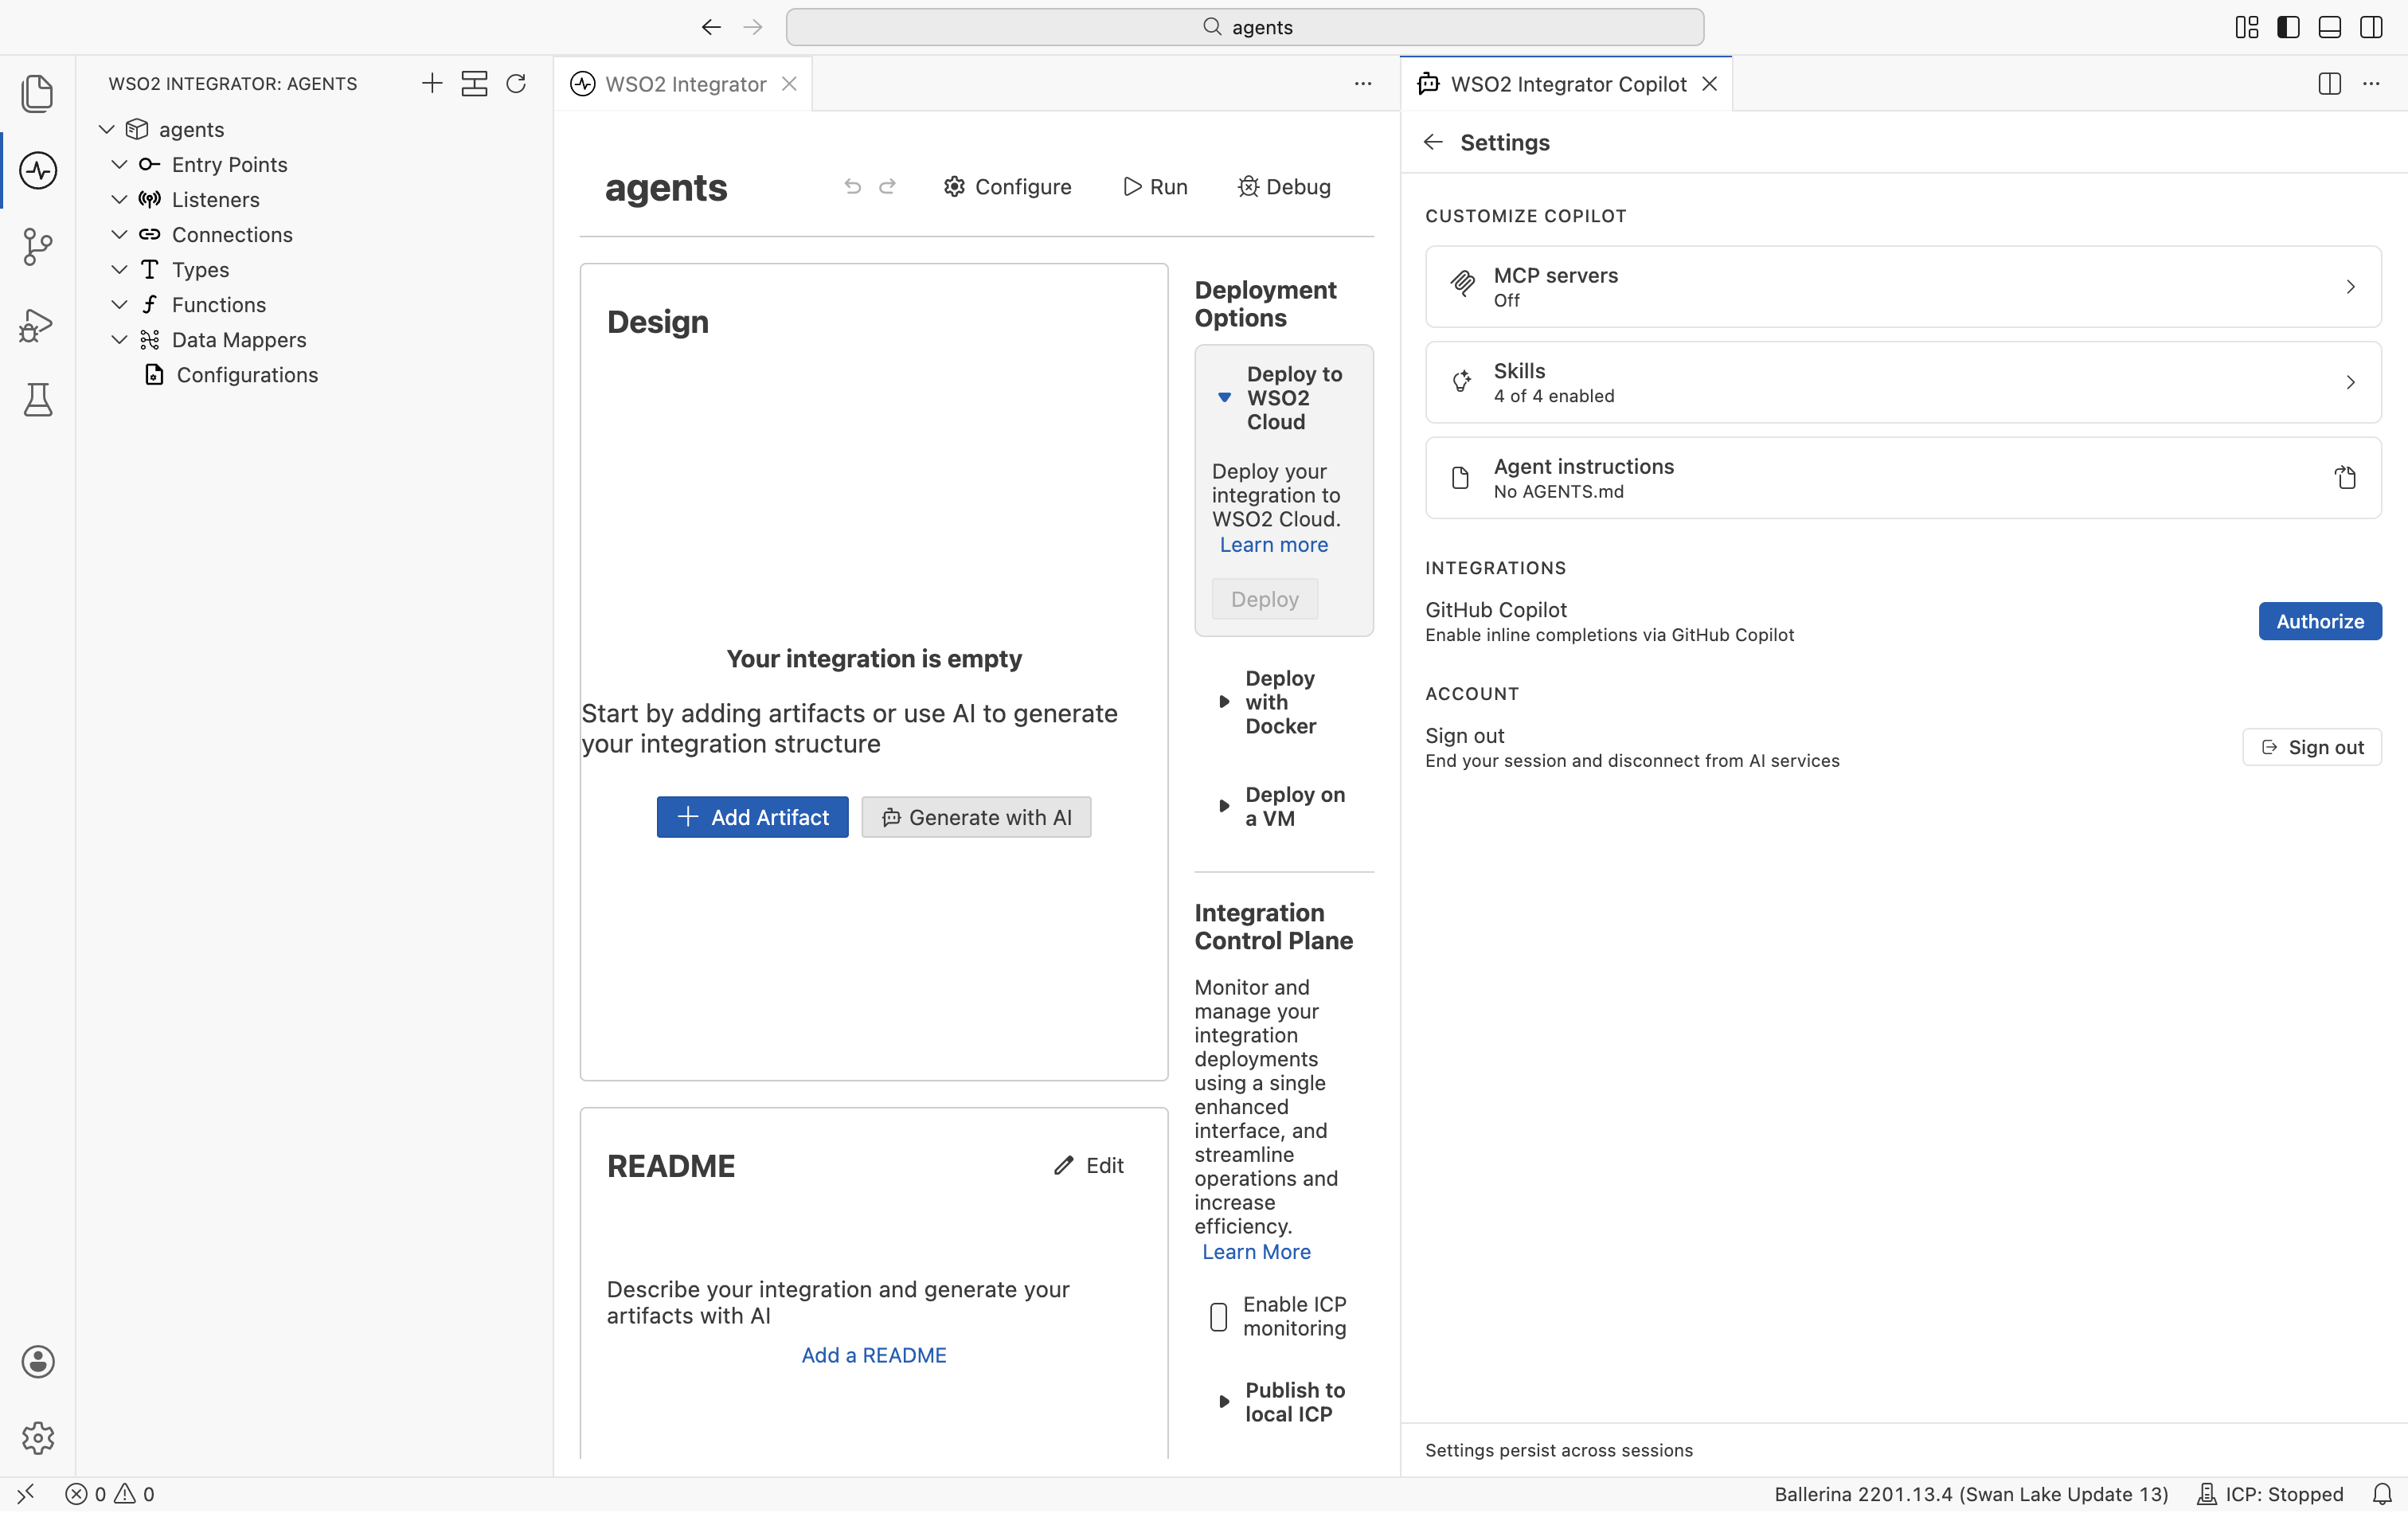The image size is (2408, 1529).
Task: Close the WSO2 Integrator tab
Action: 789,84
